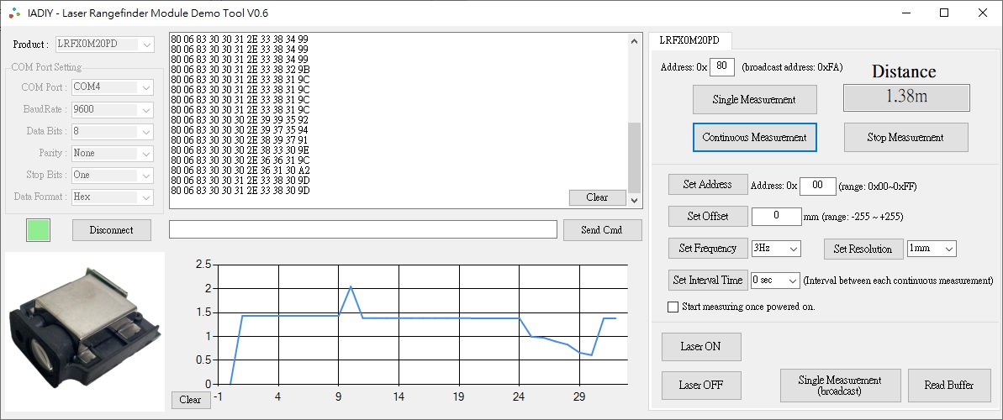Viewport: 1003px width, 420px height.
Task: Clear the distance chart
Action: [190, 400]
